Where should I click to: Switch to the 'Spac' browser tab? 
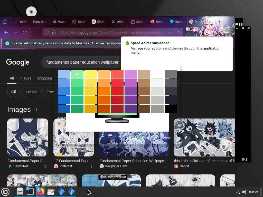pyautogui.click(x=176, y=22)
